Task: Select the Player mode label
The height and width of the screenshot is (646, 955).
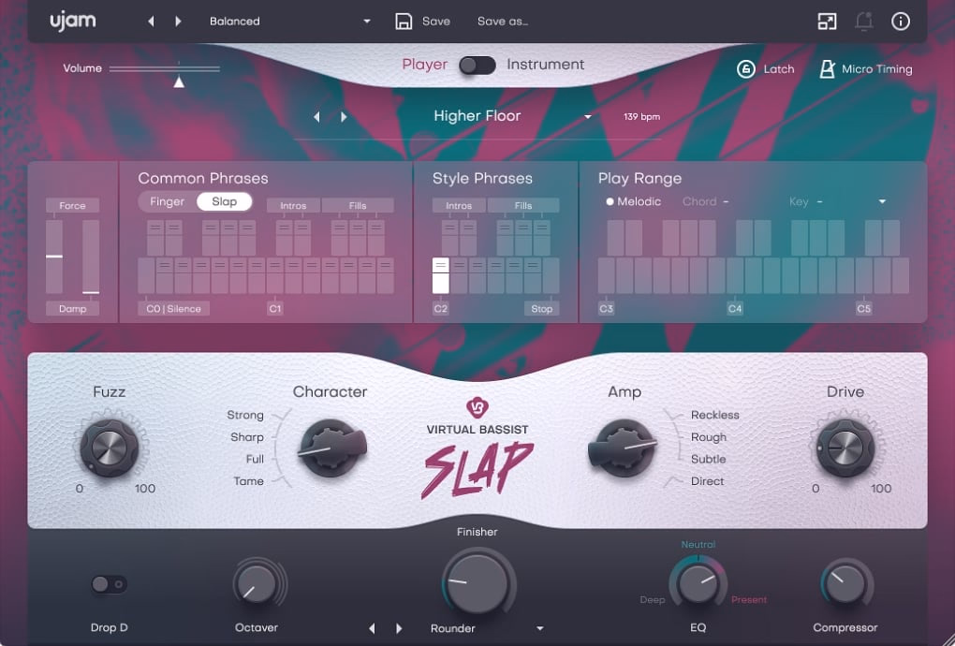Action: (x=424, y=65)
